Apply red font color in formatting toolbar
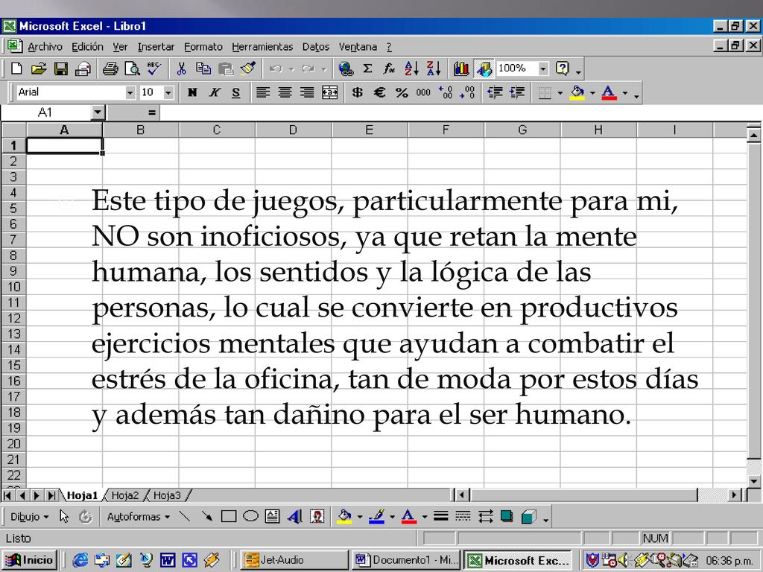763x572 pixels. pyautogui.click(x=610, y=92)
